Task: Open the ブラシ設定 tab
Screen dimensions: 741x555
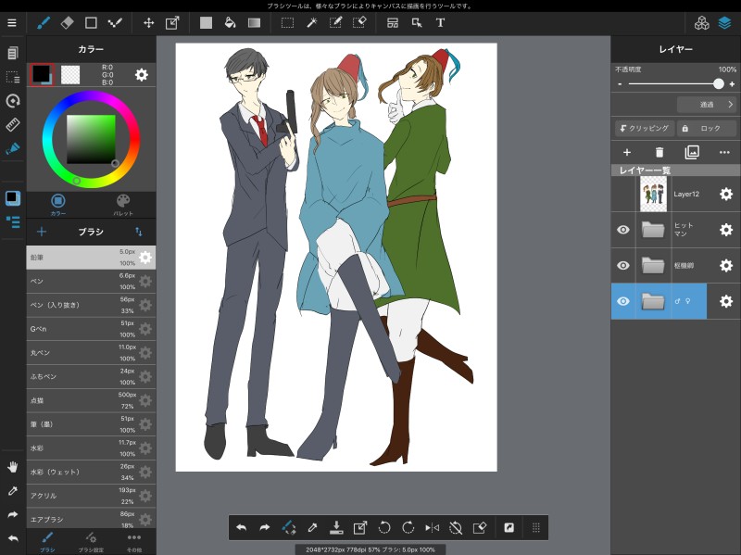Action: point(91,540)
